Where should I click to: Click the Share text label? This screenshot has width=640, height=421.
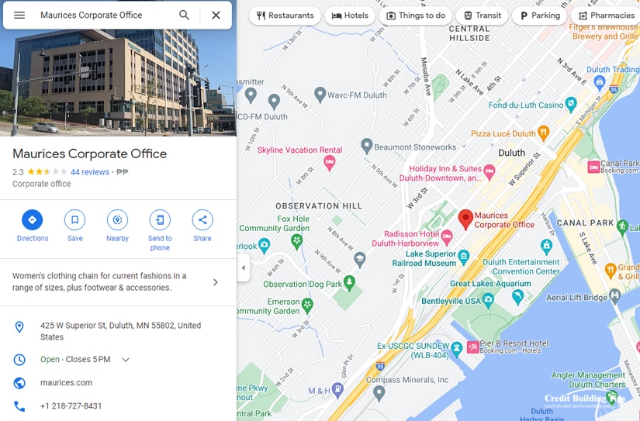pyautogui.click(x=202, y=238)
